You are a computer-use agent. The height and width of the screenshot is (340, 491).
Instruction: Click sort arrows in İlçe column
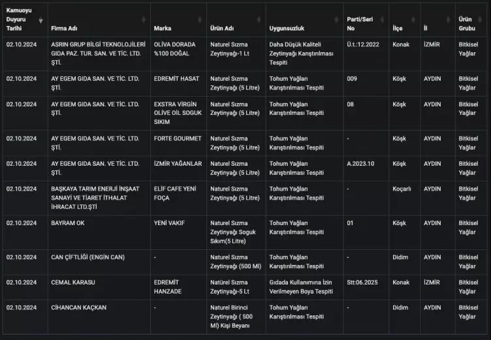coord(415,20)
